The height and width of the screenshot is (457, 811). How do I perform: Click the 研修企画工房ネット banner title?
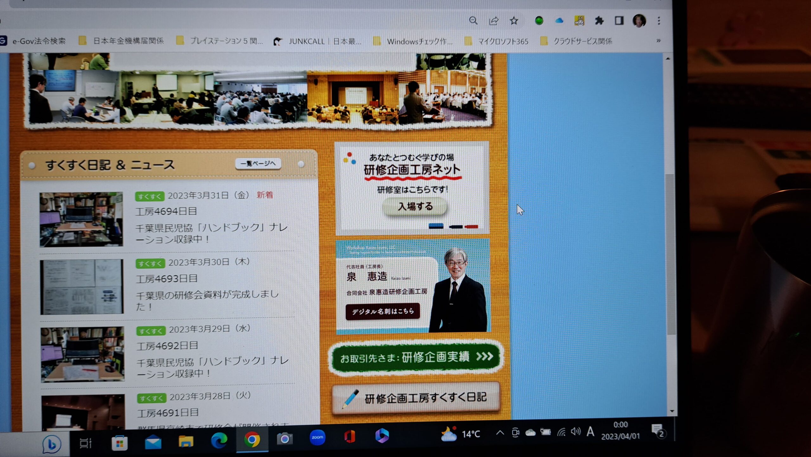click(412, 170)
